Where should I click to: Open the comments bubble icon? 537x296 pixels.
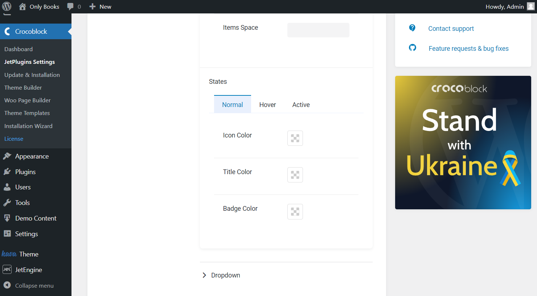70,7
